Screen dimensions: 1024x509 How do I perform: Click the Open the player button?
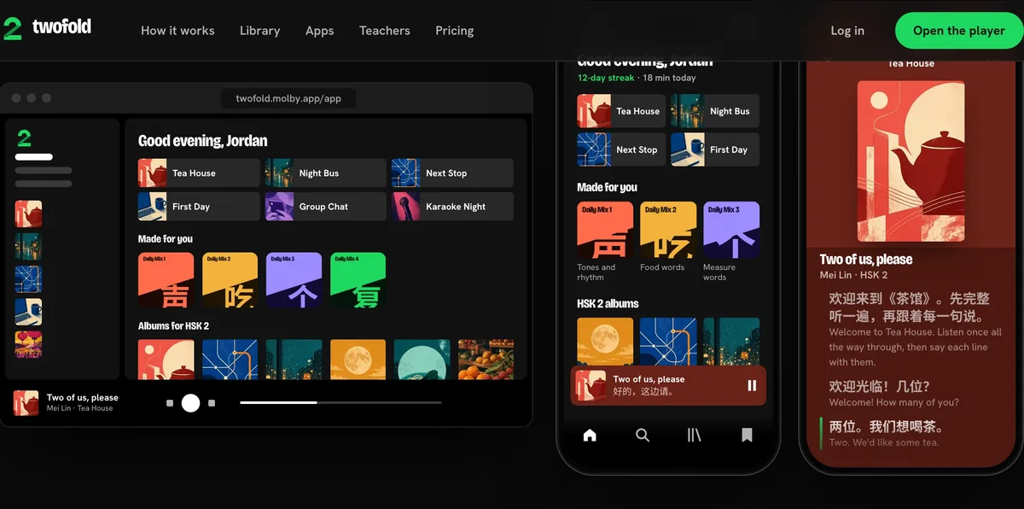[x=959, y=31]
